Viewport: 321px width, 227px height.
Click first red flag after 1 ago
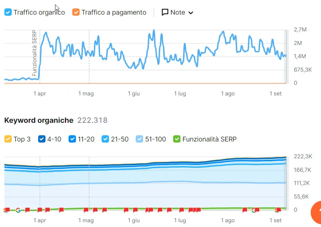245,210
